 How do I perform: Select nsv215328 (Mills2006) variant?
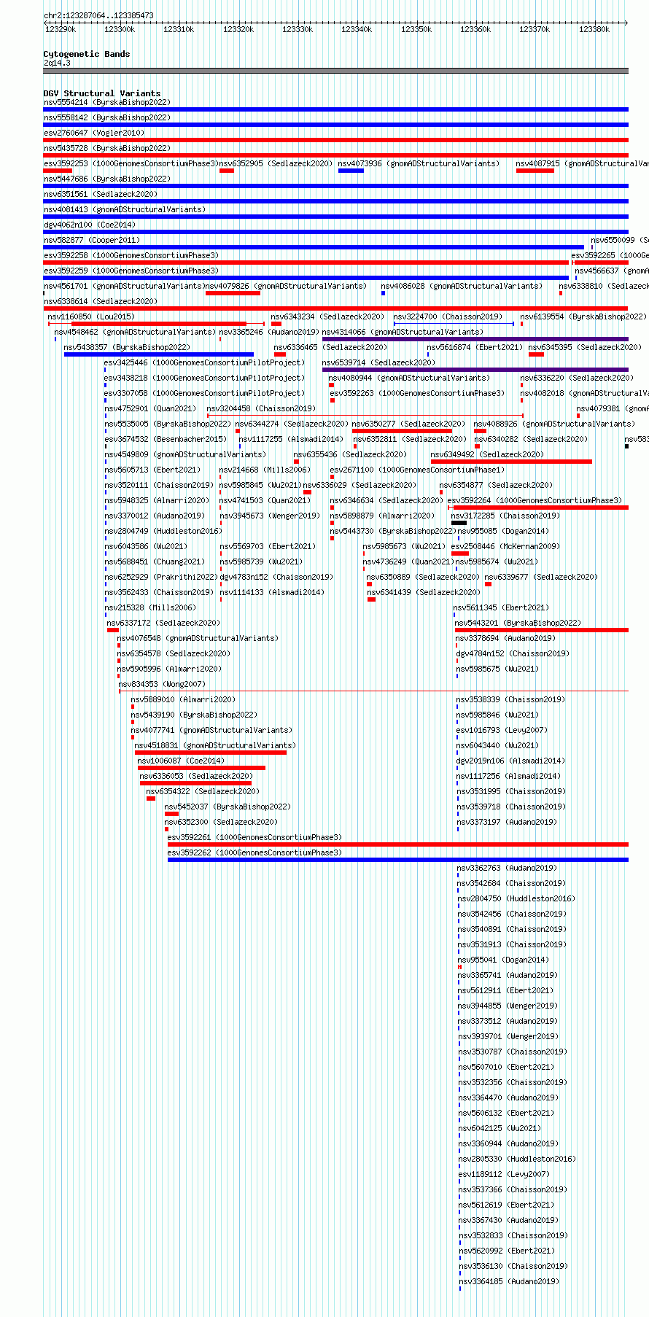click(x=150, y=608)
